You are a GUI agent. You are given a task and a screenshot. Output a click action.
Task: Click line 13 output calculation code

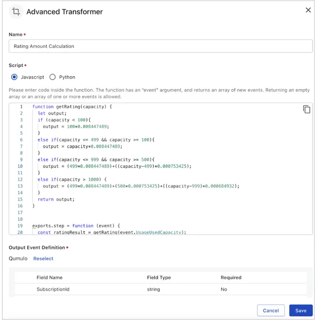[x=141, y=186]
